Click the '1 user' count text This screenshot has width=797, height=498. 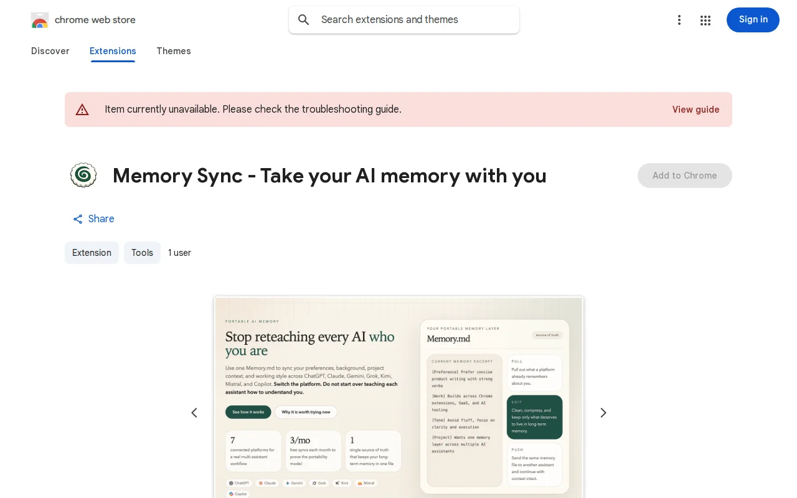179,253
